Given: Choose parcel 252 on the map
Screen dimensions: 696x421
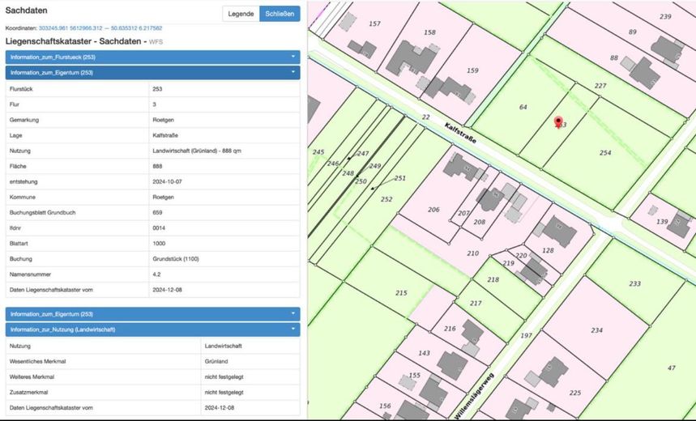Looking at the screenshot, I should 386,199.
